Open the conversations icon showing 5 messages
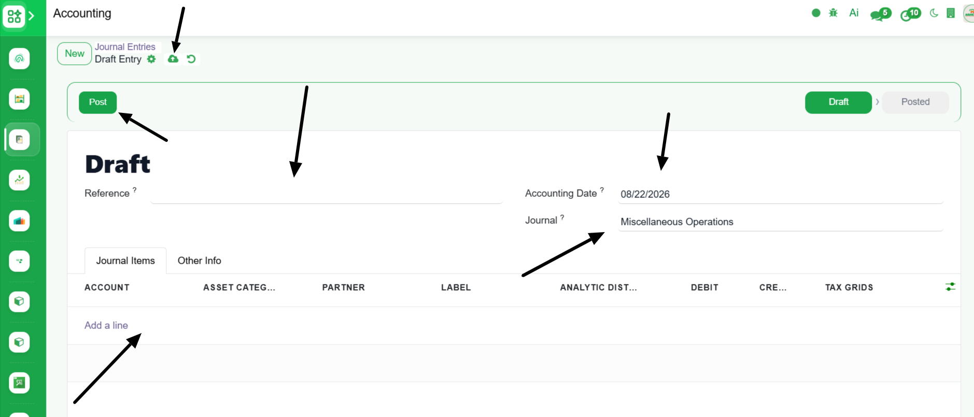This screenshot has width=974, height=417. click(x=880, y=14)
